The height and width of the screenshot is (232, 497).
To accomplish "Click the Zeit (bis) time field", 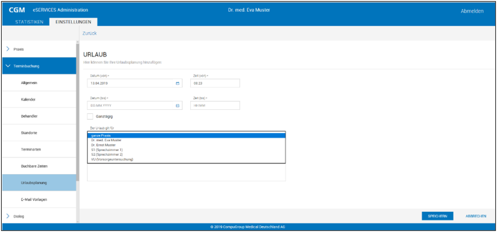I will click(x=215, y=106).
